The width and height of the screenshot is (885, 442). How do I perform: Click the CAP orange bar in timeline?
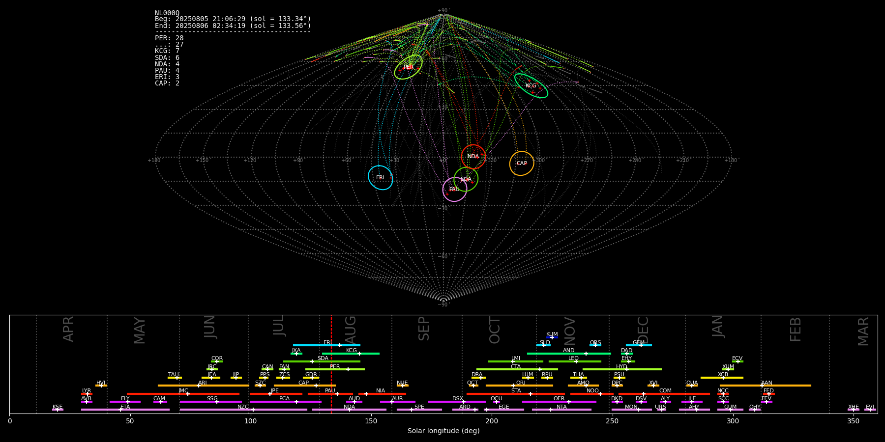(305, 386)
